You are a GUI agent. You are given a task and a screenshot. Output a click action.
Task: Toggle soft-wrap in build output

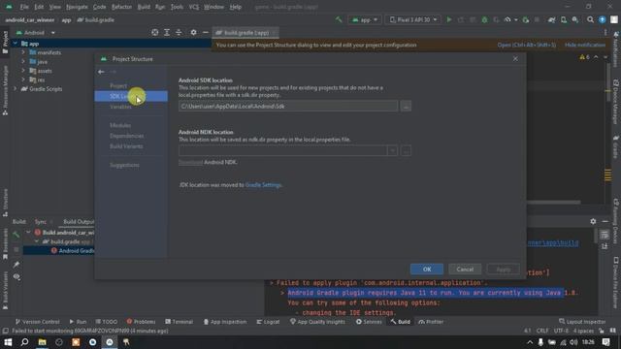[x=605, y=235]
